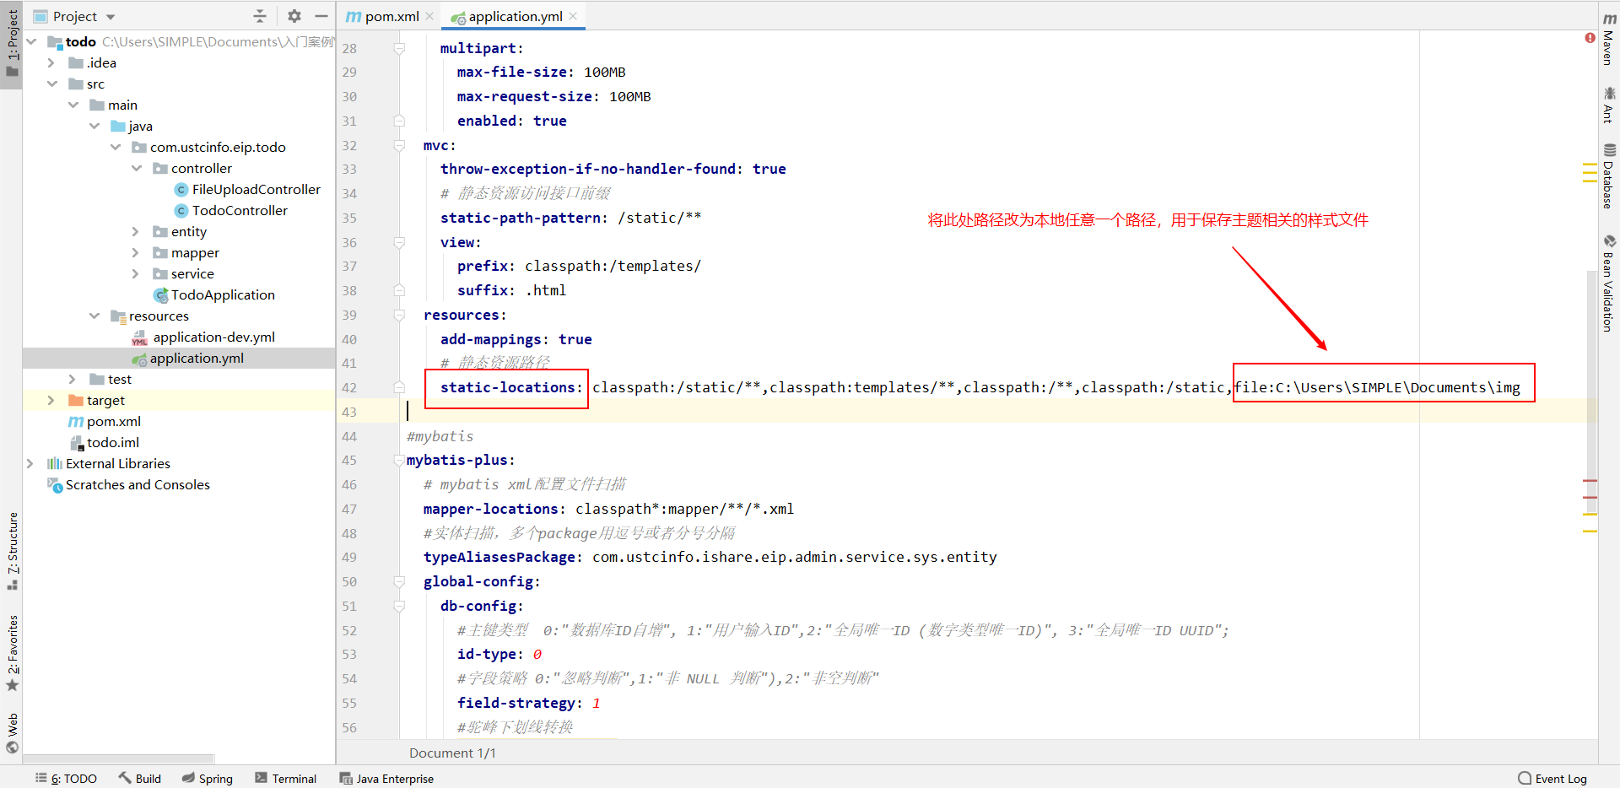Viewport: 1620px width, 788px height.
Task: Click the Document 1/1 breadcrumb
Action: click(x=452, y=753)
